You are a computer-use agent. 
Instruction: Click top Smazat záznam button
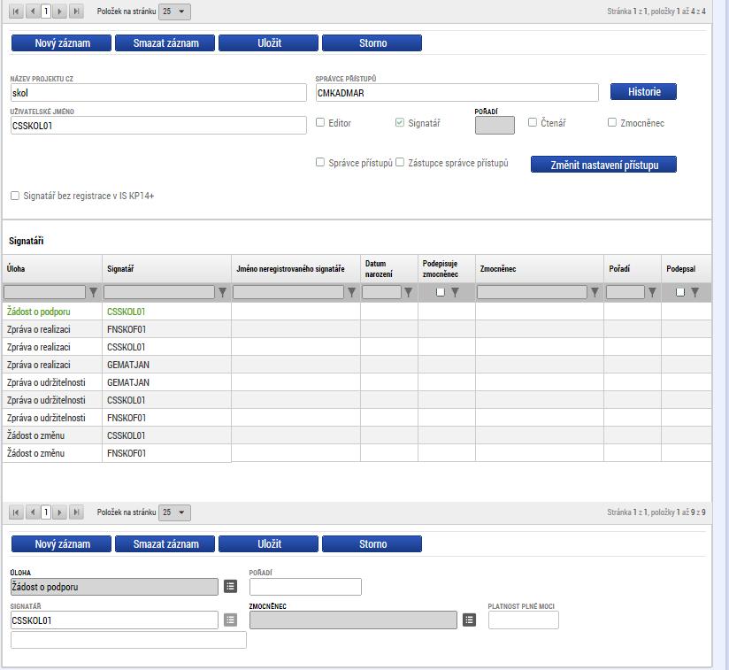(x=165, y=43)
